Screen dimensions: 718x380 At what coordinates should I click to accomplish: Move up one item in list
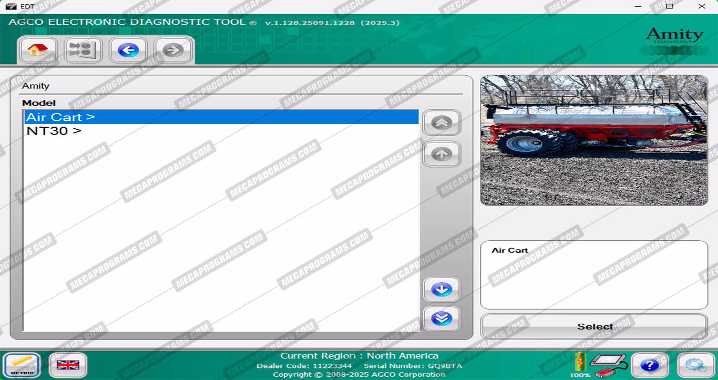pyautogui.click(x=442, y=154)
